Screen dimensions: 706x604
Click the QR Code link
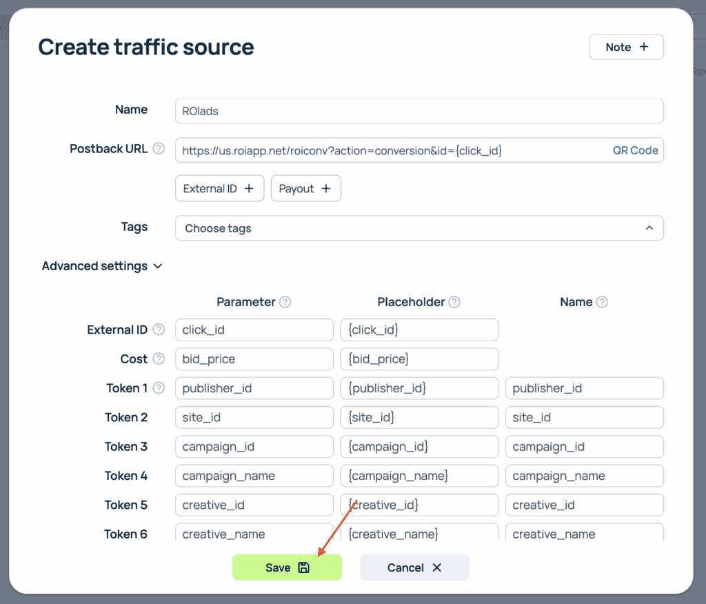[x=635, y=150]
